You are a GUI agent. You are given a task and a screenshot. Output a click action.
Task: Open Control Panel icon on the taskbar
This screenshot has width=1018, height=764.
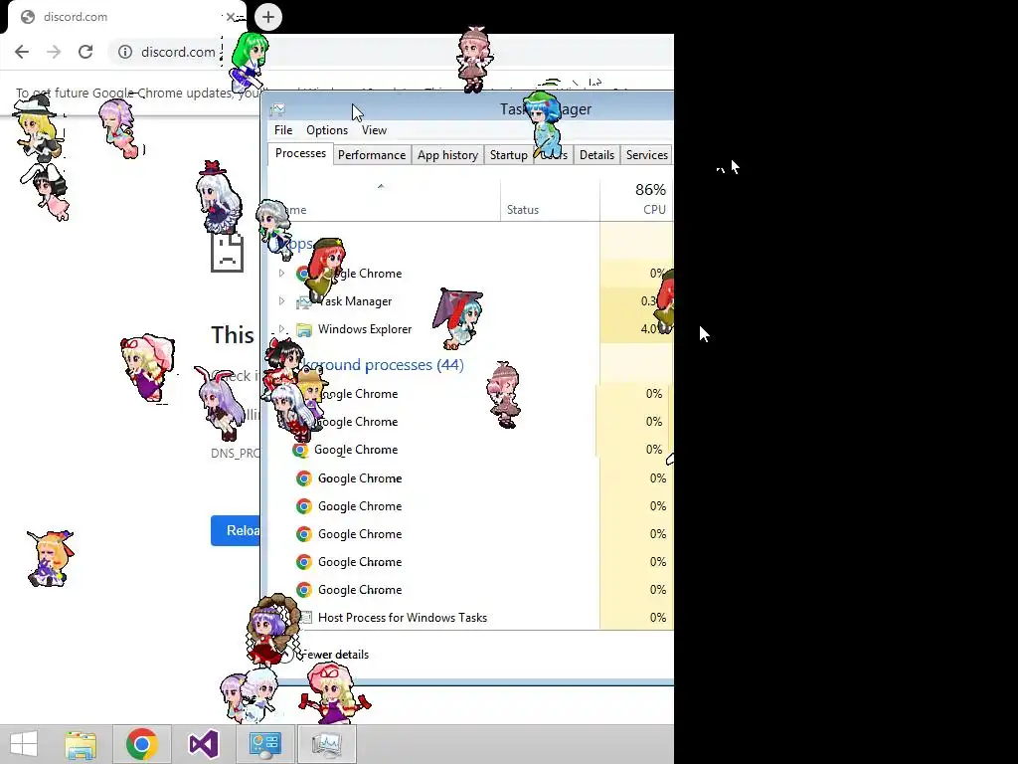tap(264, 744)
